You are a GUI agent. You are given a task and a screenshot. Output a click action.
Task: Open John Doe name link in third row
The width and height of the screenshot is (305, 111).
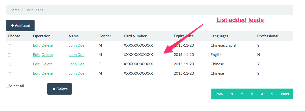pos(77,64)
